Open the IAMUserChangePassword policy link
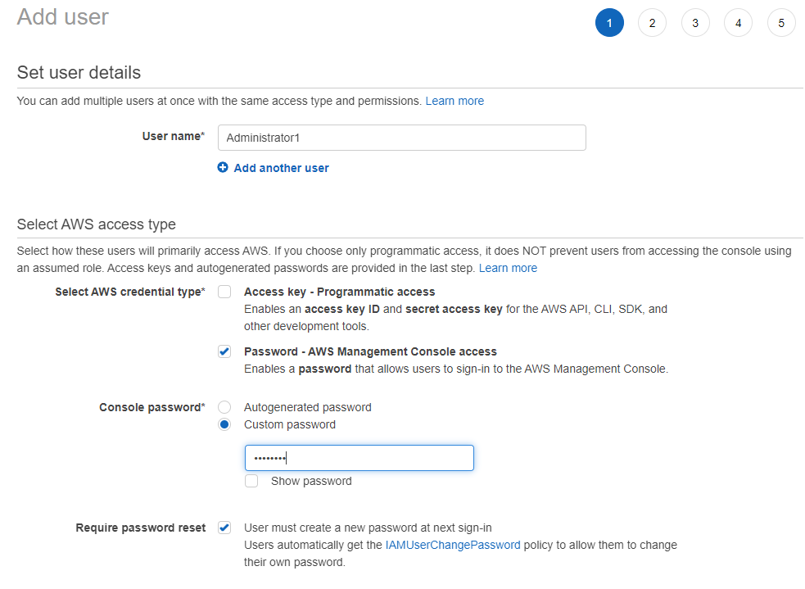 pyautogui.click(x=453, y=545)
